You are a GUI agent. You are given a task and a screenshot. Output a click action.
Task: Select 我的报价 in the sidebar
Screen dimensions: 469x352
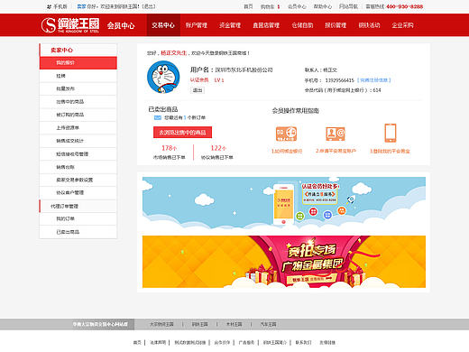point(78,63)
